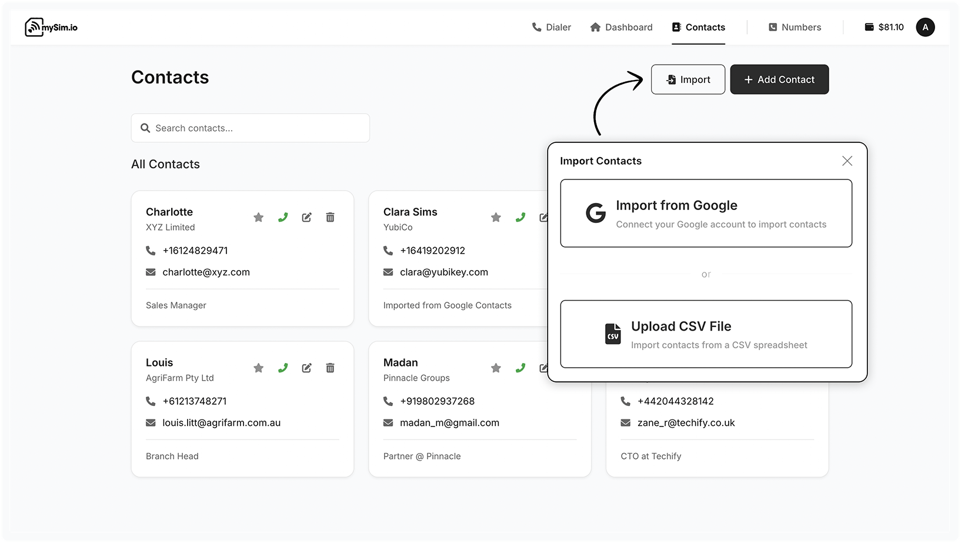This screenshot has width=961, height=543.
Task: Click email clara@yubikey.com
Action: (x=444, y=272)
